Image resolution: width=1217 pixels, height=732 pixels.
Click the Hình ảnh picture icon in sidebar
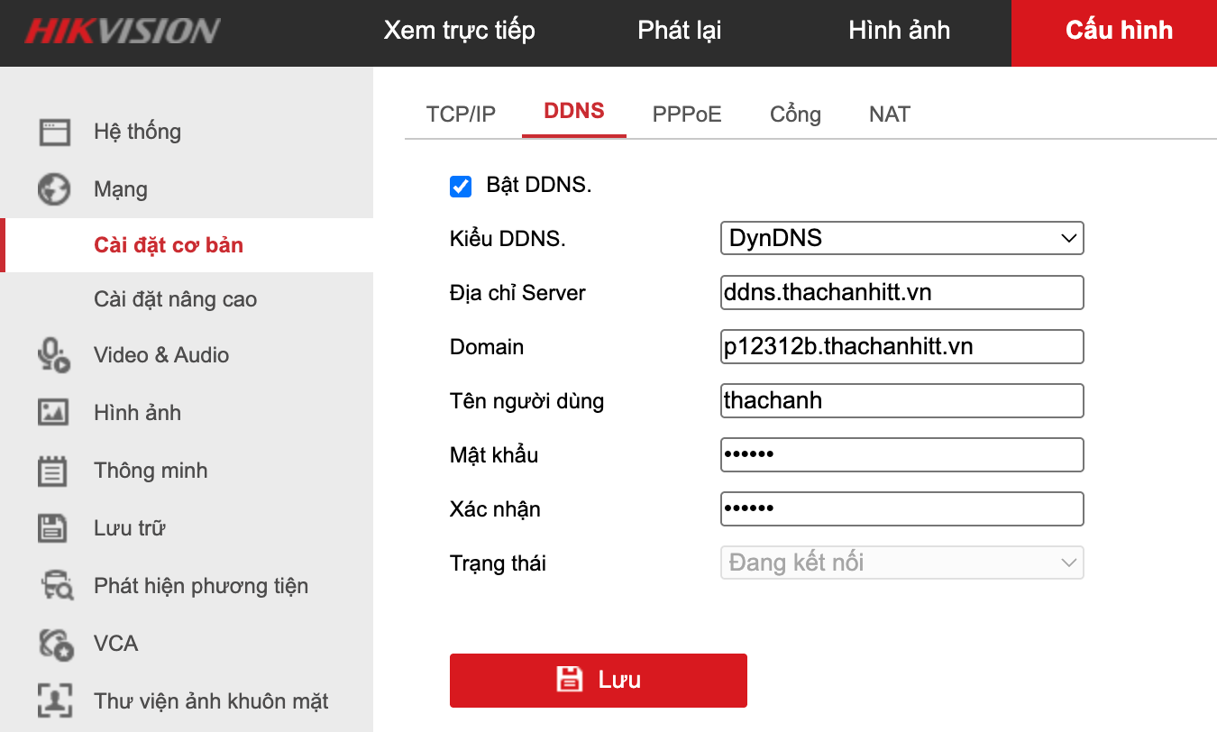(54, 413)
